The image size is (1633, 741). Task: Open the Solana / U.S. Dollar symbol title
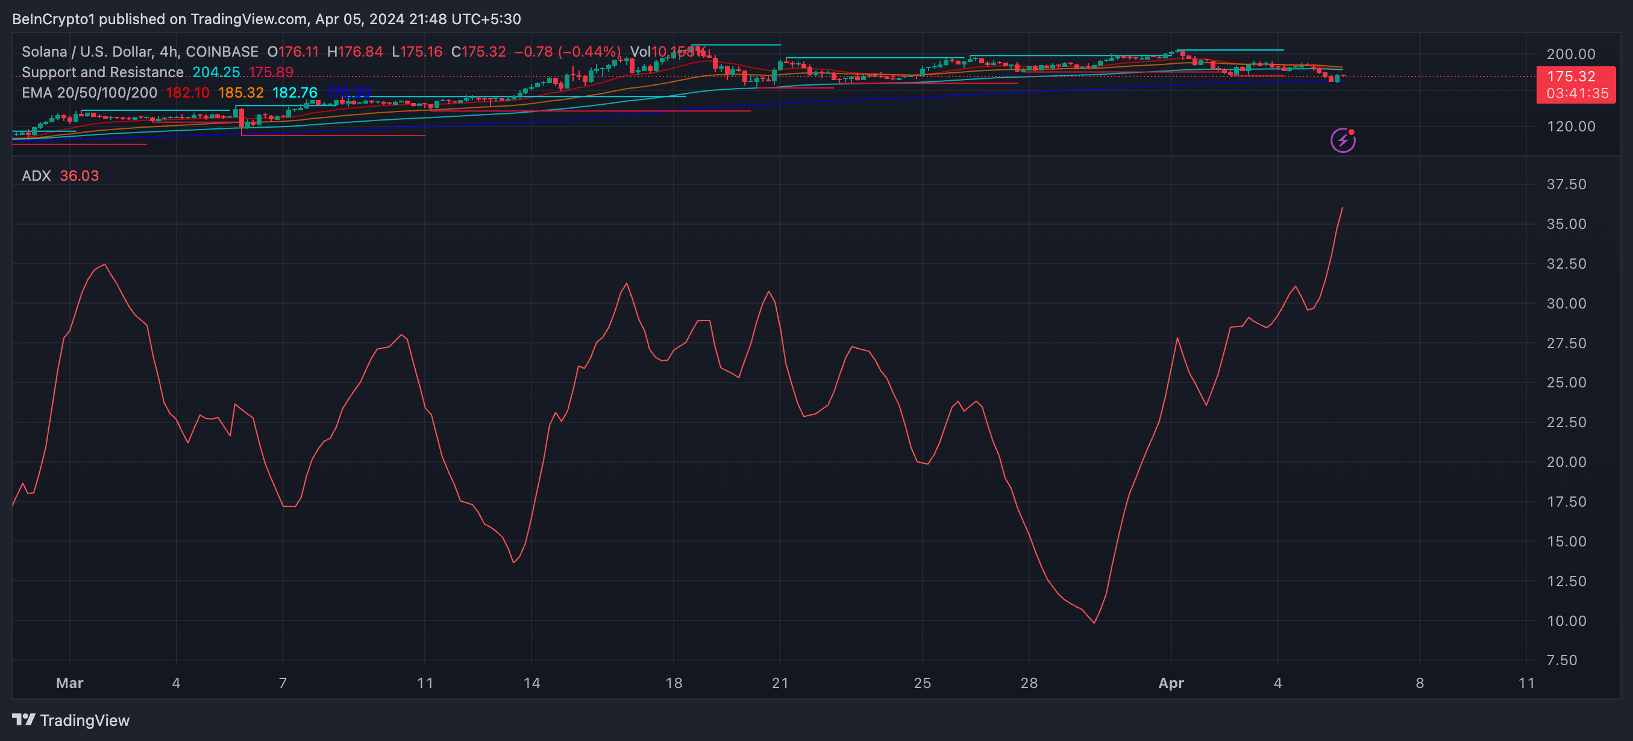pyautogui.click(x=87, y=51)
